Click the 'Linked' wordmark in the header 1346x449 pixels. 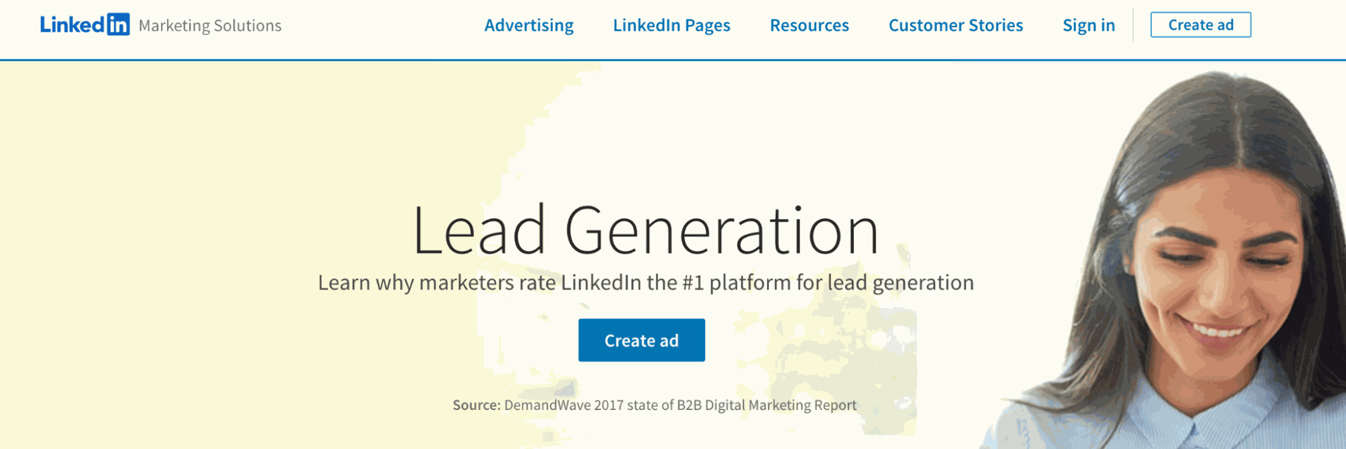(x=72, y=24)
